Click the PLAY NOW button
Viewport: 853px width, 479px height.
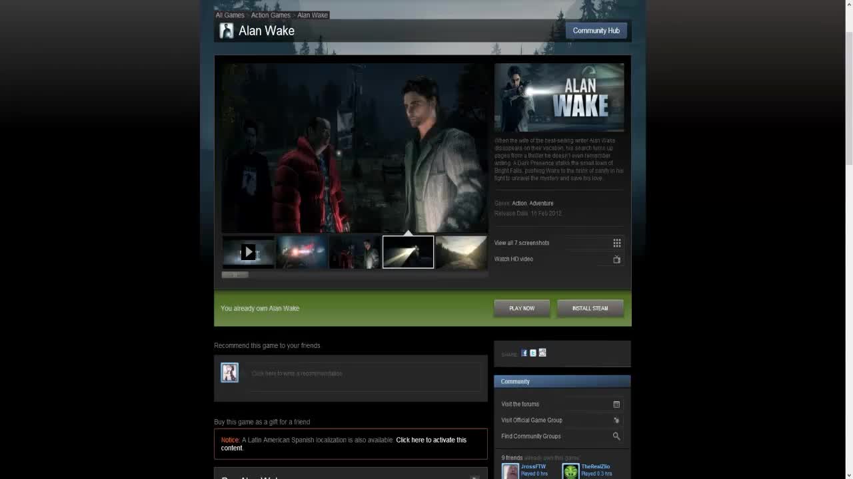[522, 308]
